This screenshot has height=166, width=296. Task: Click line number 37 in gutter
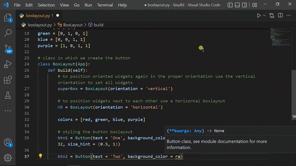27,156
